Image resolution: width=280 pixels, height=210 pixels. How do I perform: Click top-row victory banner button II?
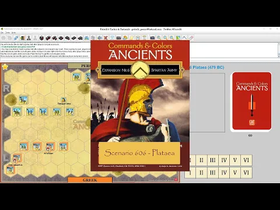201,160
